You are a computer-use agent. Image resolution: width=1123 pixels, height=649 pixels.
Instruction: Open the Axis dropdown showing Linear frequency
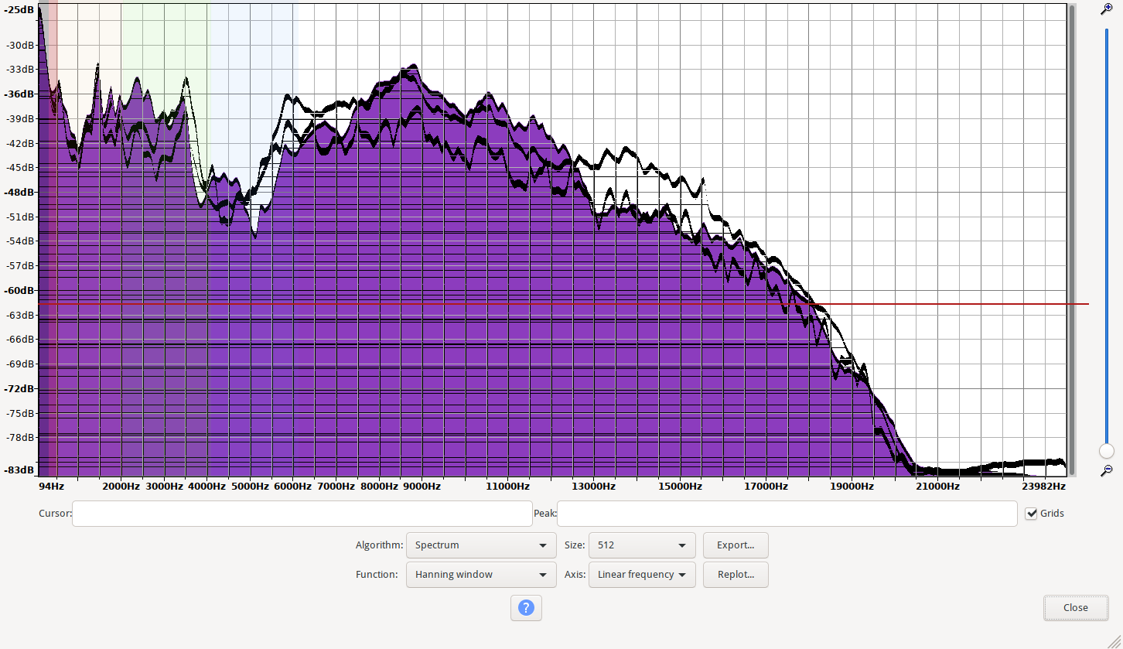(642, 575)
